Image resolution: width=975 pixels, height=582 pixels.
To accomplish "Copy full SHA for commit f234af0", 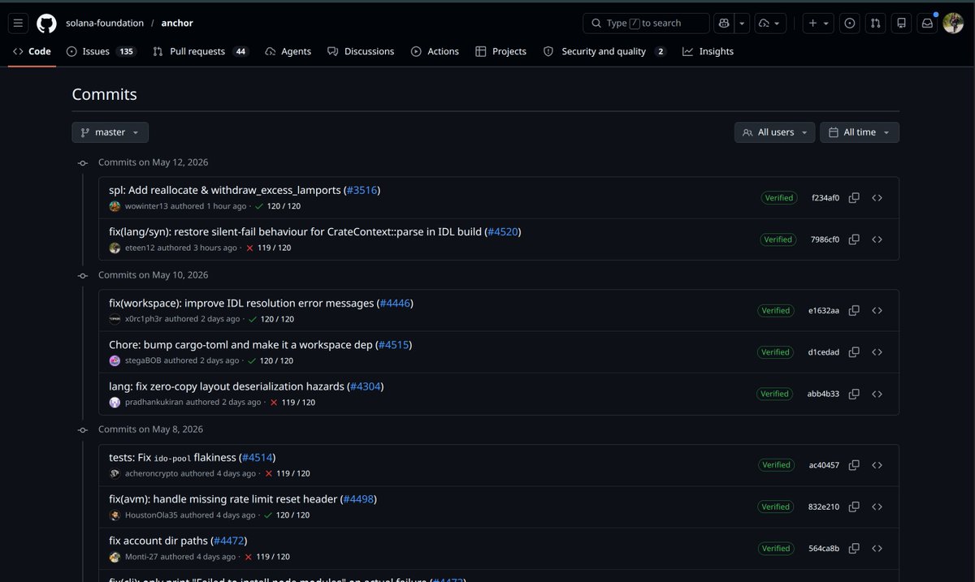I will [x=854, y=198].
